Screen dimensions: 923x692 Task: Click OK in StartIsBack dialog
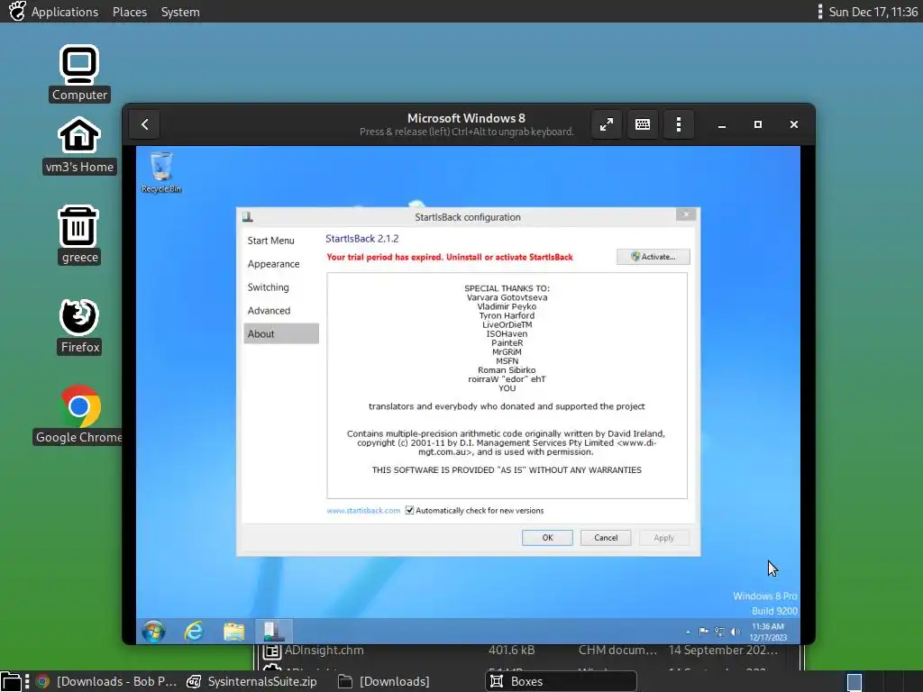547,538
